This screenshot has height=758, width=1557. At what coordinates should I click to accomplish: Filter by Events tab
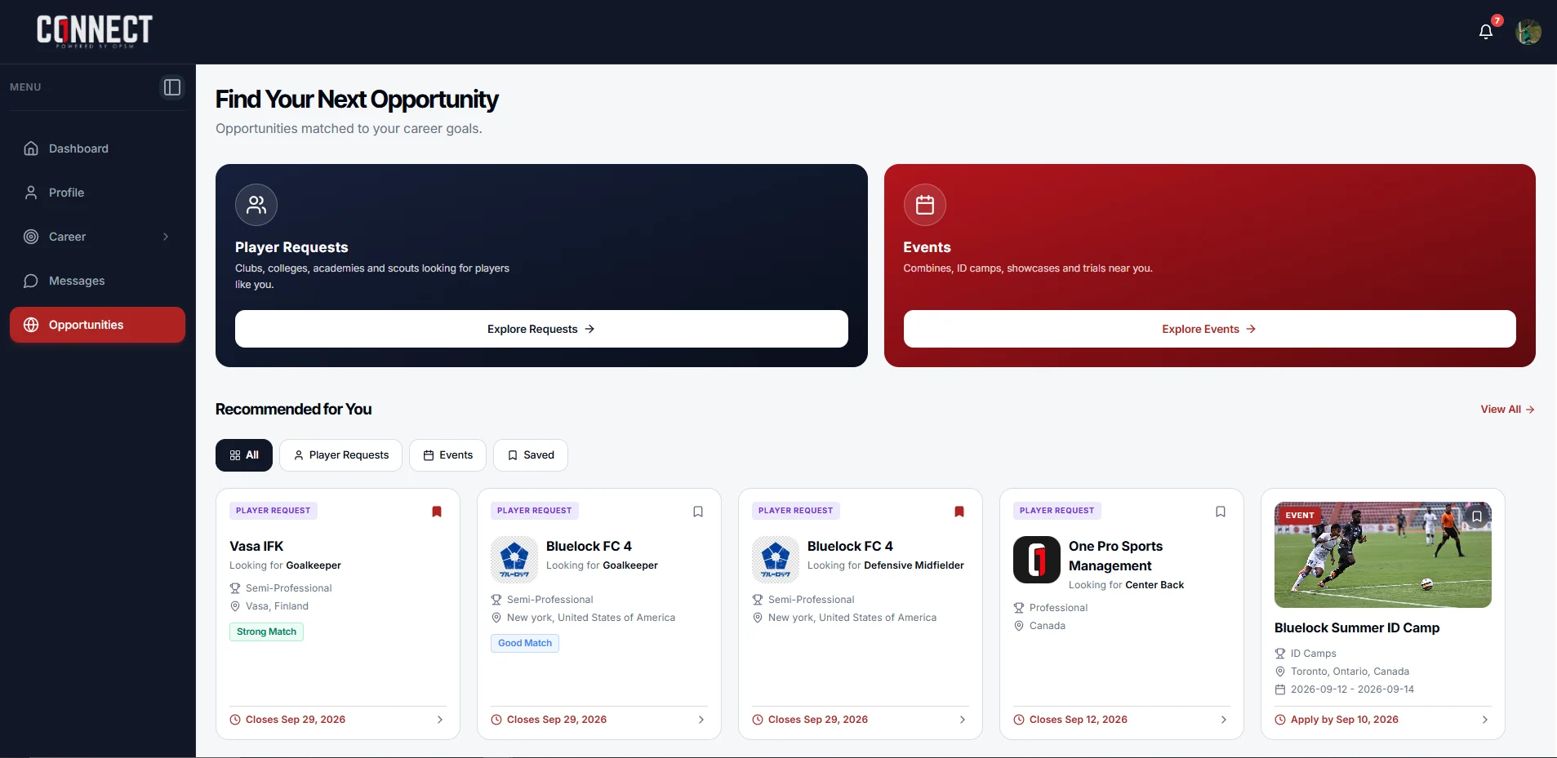coord(447,455)
